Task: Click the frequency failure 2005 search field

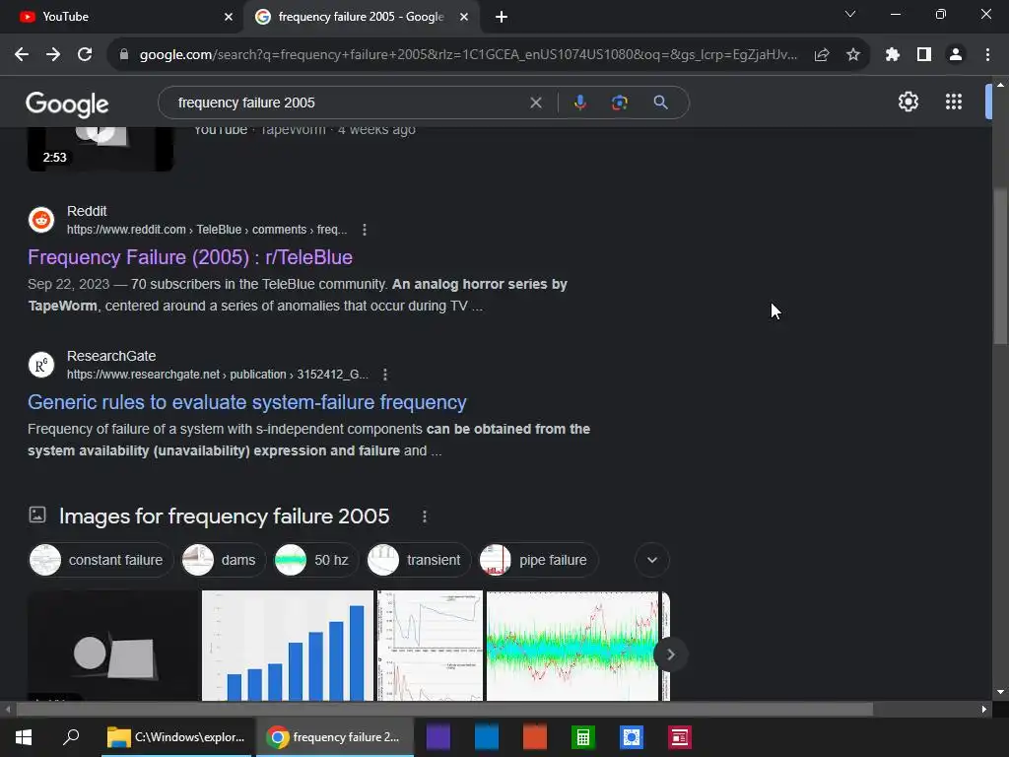Action: click(348, 103)
